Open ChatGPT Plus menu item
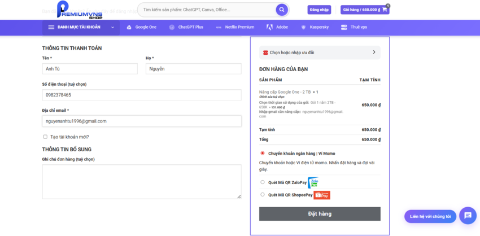The image size is (480, 236). coord(186,27)
